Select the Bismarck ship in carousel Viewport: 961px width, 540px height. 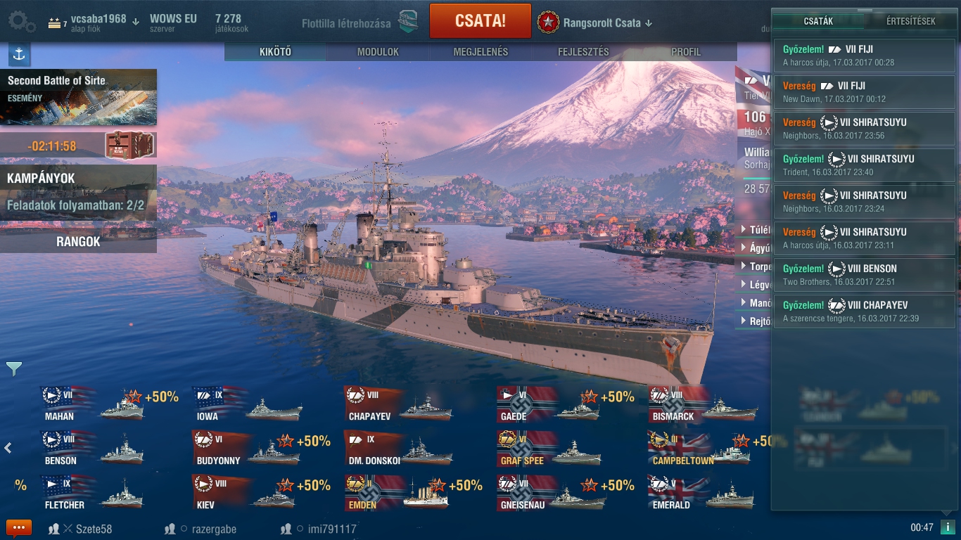pyautogui.click(x=704, y=404)
